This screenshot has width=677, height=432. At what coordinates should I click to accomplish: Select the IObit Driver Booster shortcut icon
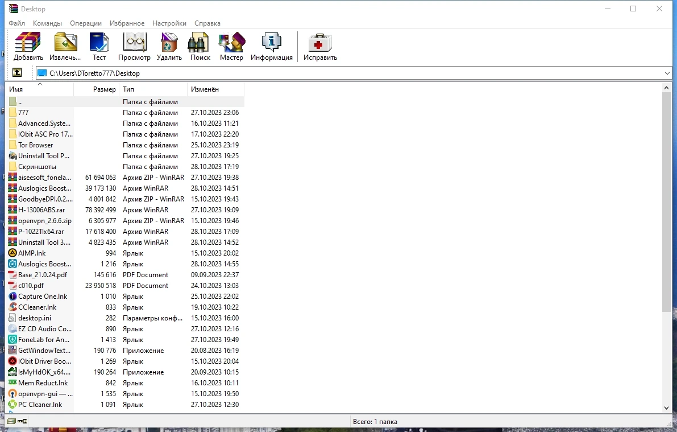[x=13, y=361]
